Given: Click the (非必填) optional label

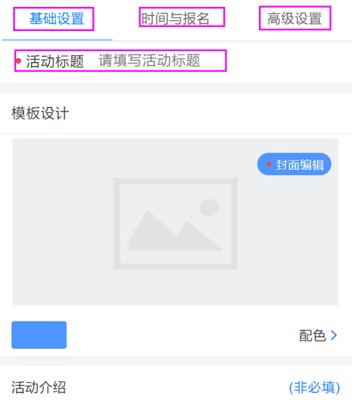Looking at the screenshot, I should [314, 388].
